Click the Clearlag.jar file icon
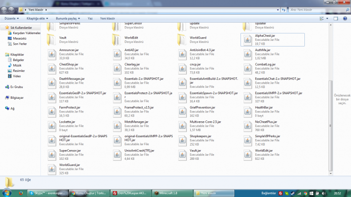Image resolution: width=351 pixels, height=197 pixels. pyautogui.click(x=117, y=69)
